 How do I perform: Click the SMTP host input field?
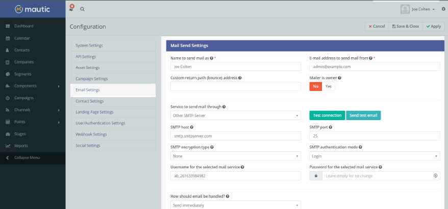coord(235,136)
